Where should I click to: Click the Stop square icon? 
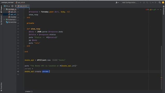point(155,2)
